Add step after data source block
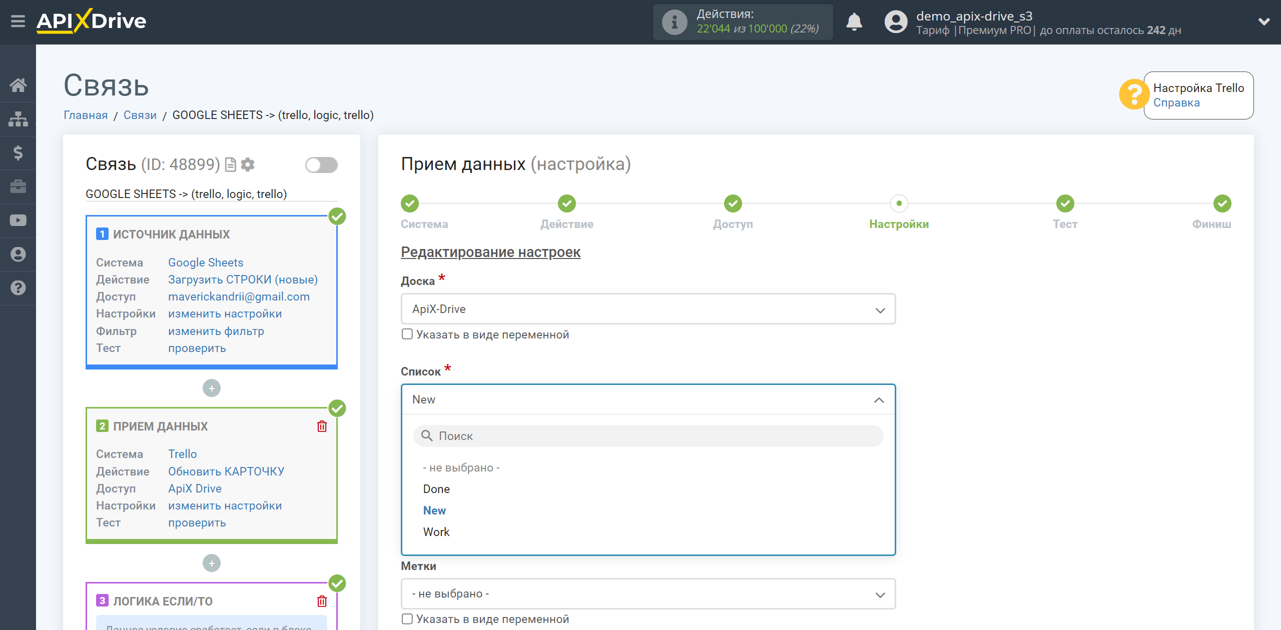1281x630 pixels. tap(212, 388)
